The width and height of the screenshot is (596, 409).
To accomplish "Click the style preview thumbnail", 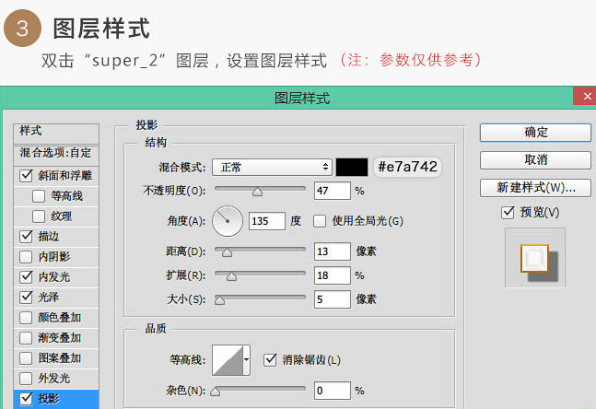I will [x=535, y=258].
